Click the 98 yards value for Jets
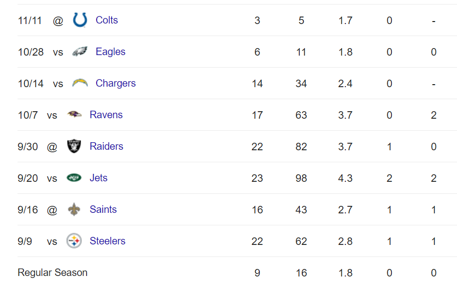The height and width of the screenshot is (291, 457). coord(301,178)
